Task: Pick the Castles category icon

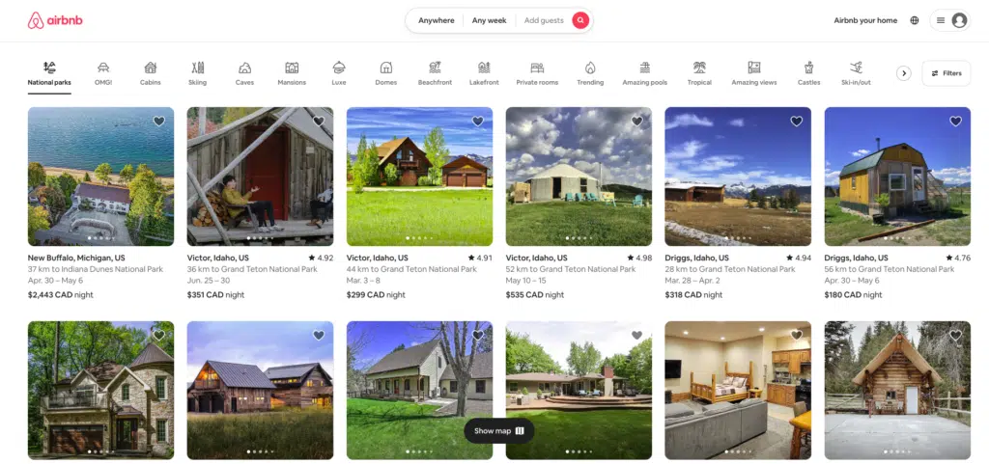Action: click(809, 68)
